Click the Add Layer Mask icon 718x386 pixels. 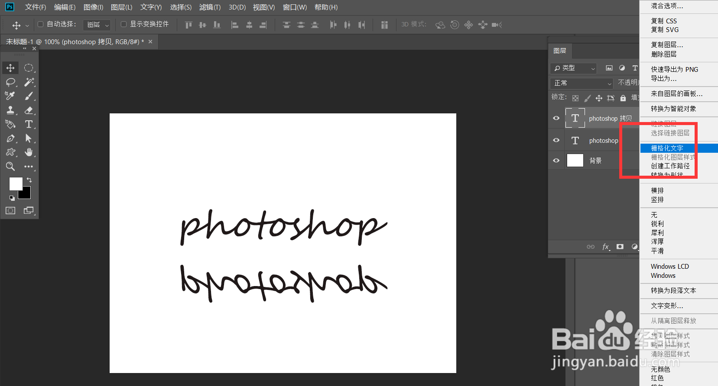click(x=620, y=247)
